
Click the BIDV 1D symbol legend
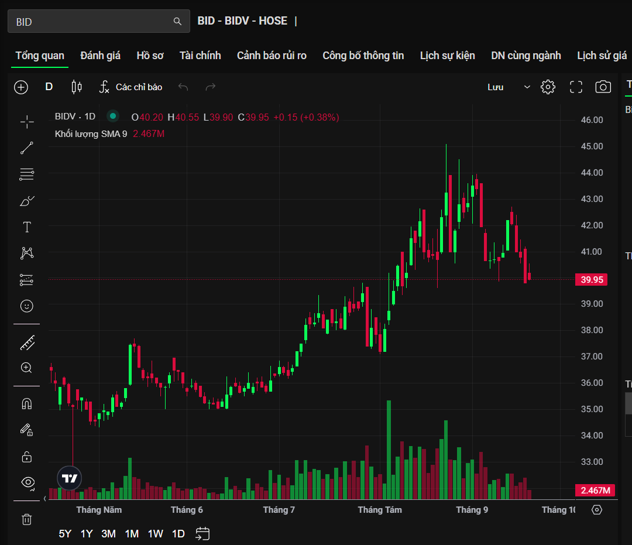(75, 116)
